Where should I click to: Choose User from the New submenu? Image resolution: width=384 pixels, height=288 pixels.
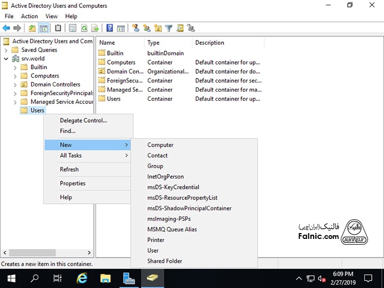pos(153,250)
